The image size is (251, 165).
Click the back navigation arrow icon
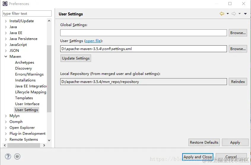(222, 14)
